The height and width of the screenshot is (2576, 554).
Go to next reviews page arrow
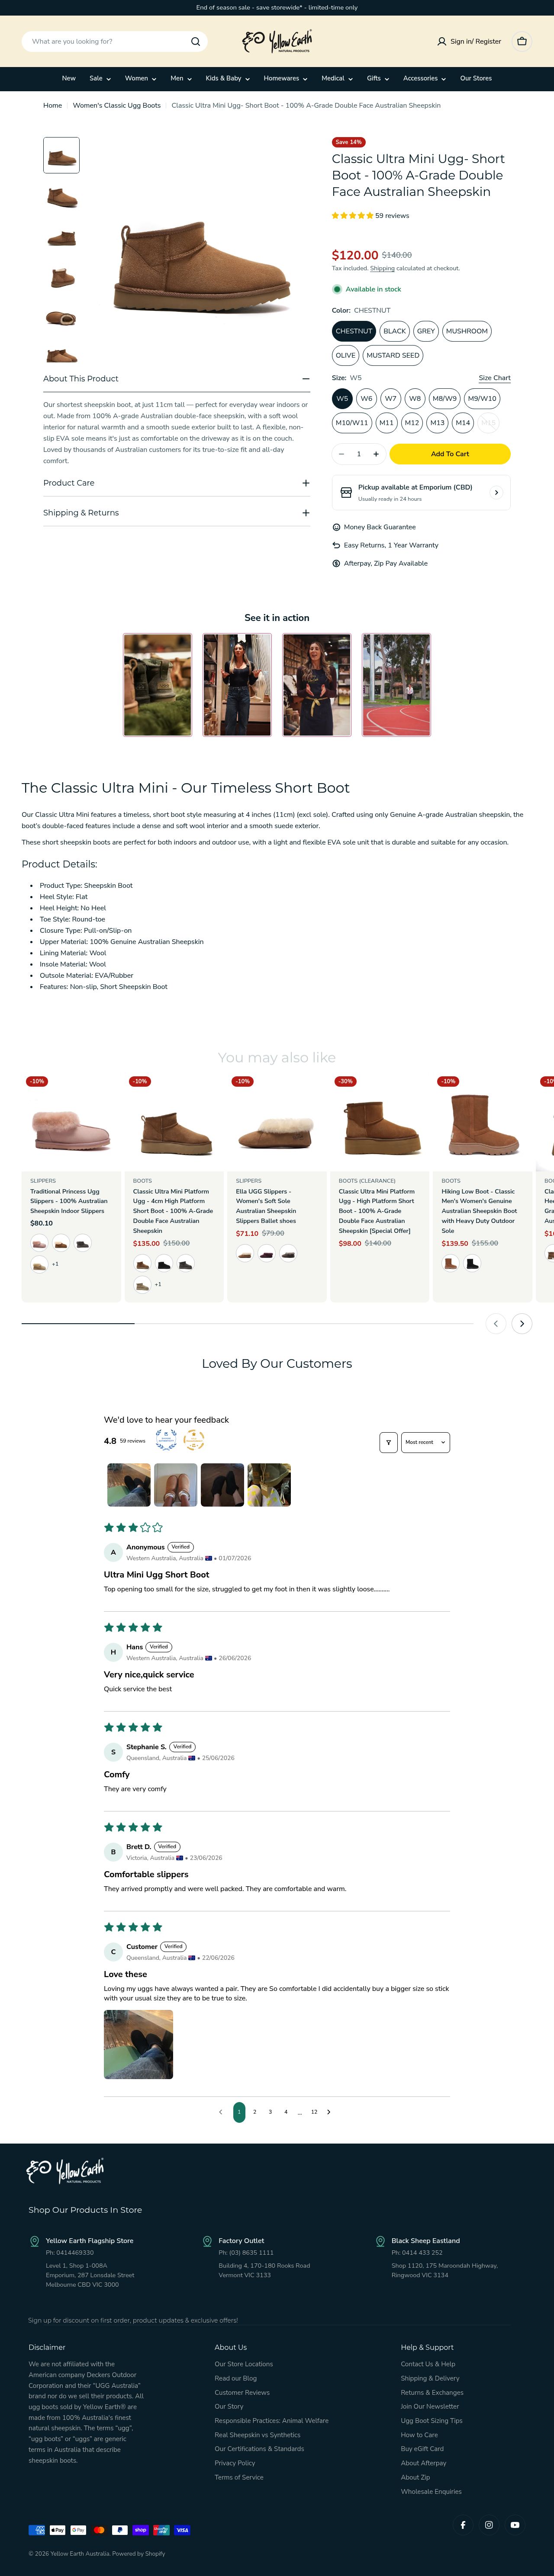tap(329, 2112)
